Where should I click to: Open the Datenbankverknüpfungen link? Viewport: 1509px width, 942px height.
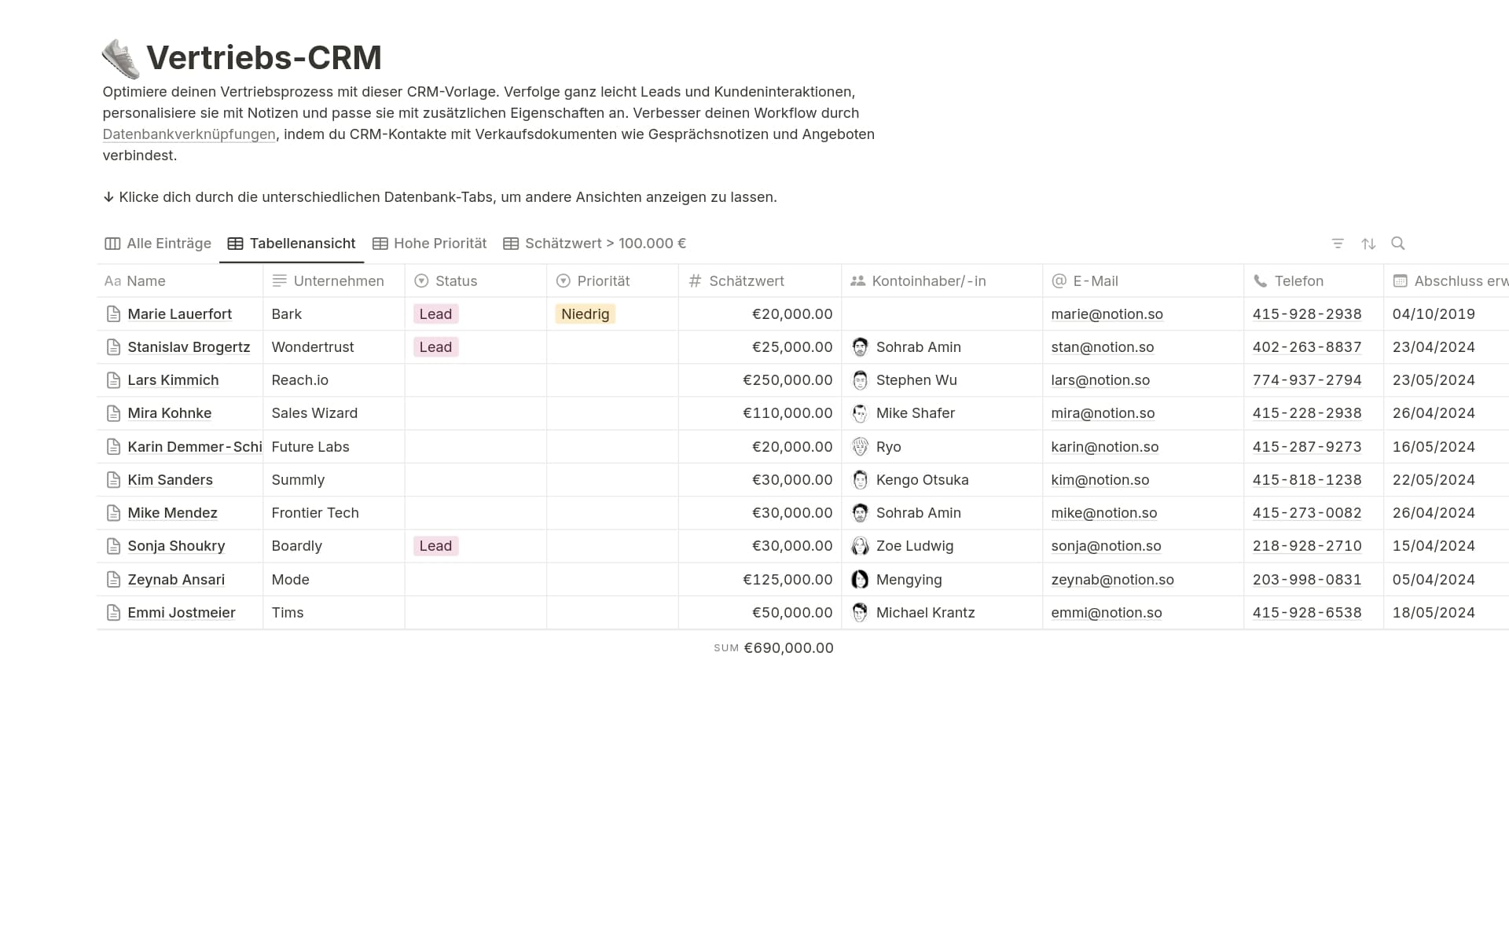point(189,134)
